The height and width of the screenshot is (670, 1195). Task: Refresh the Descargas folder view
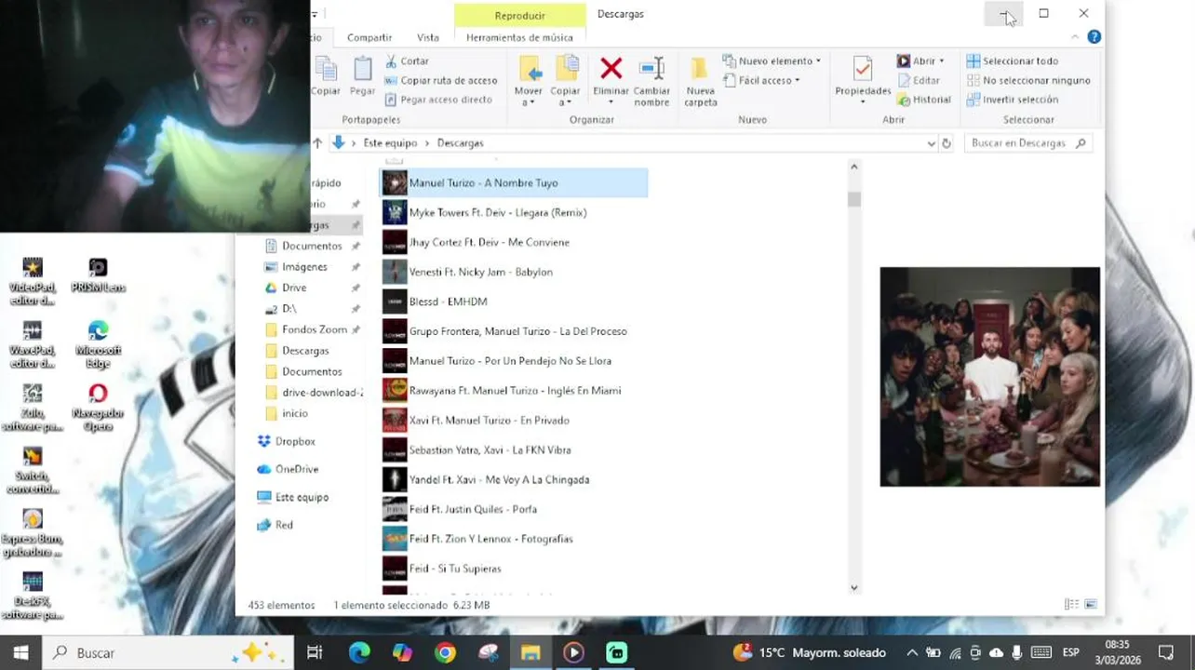[x=947, y=143]
